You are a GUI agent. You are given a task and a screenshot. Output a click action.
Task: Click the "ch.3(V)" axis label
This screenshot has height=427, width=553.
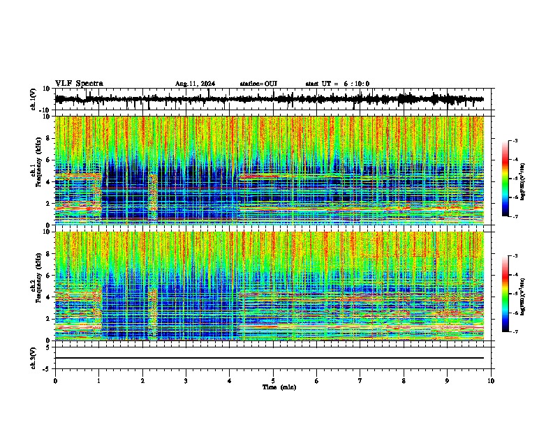pyautogui.click(x=34, y=358)
